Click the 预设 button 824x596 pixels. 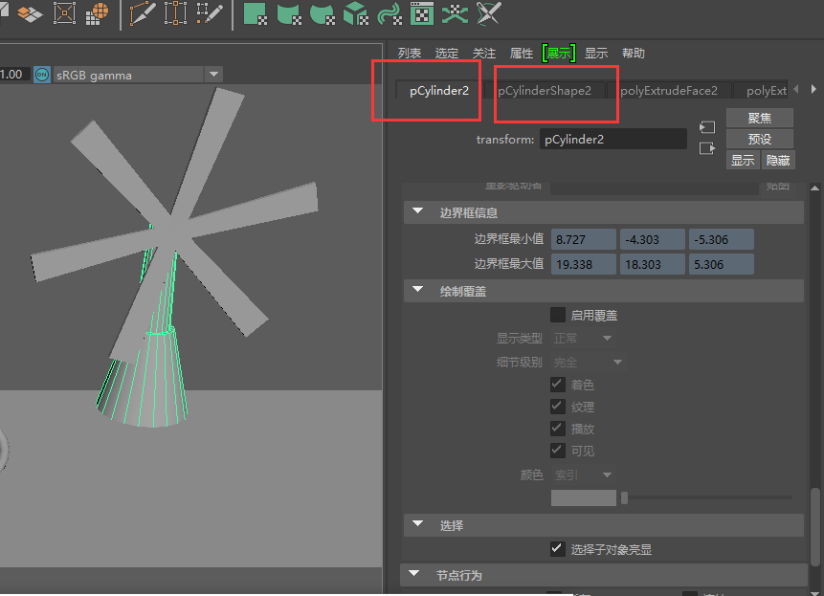pyautogui.click(x=759, y=138)
